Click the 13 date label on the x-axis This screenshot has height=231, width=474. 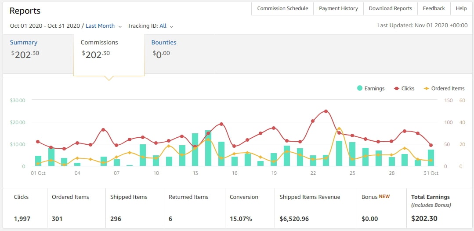[195, 173]
